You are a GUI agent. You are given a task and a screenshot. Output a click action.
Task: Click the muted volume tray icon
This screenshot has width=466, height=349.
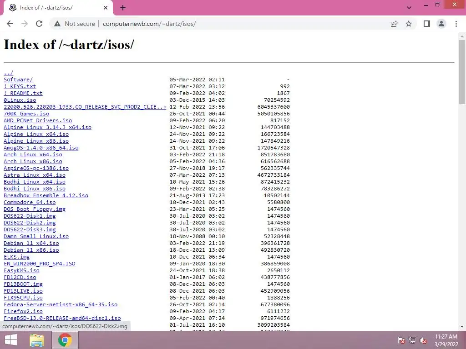(x=423, y=340)
